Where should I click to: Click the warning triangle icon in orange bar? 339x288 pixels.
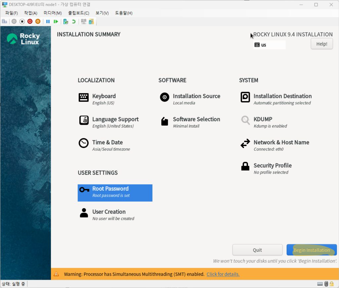[x=56, y=274]
